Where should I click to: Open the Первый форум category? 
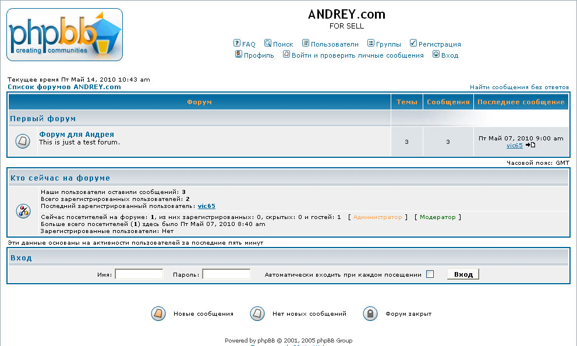[x=43, y=118]
